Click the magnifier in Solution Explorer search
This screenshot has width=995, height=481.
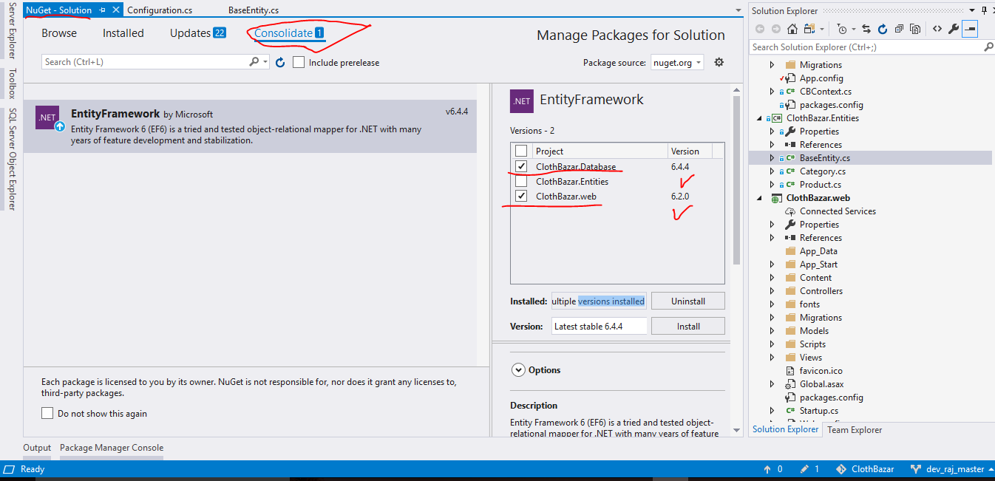[988, 47]
